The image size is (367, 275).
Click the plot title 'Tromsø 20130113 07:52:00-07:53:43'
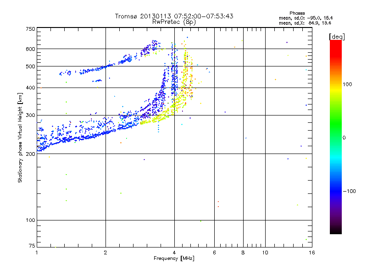pyautogui.click(x=174, y=16)
